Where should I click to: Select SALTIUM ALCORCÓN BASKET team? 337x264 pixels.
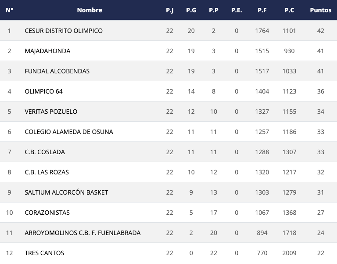coord(66,192)
